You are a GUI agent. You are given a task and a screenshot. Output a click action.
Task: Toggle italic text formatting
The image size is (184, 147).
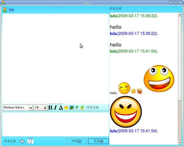point(55,108)
